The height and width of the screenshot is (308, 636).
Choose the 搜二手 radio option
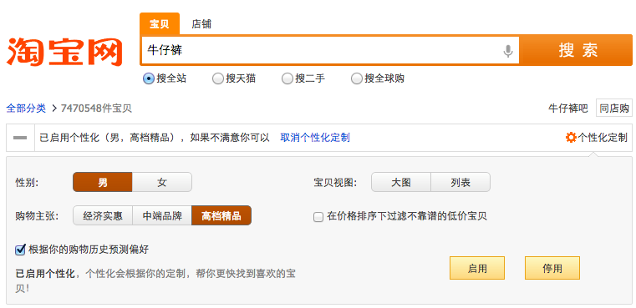coord(287,78)
